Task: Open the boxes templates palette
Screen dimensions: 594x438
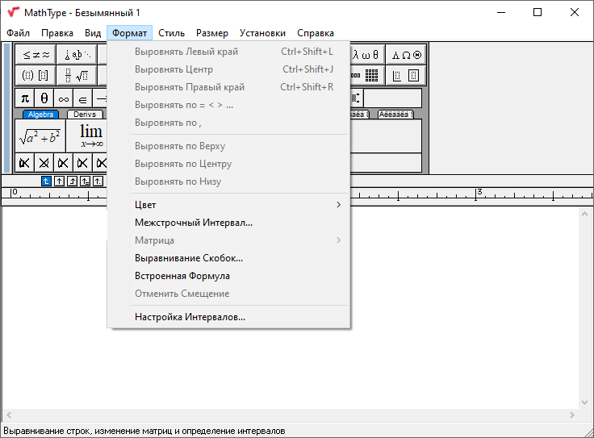Action: 406,76
